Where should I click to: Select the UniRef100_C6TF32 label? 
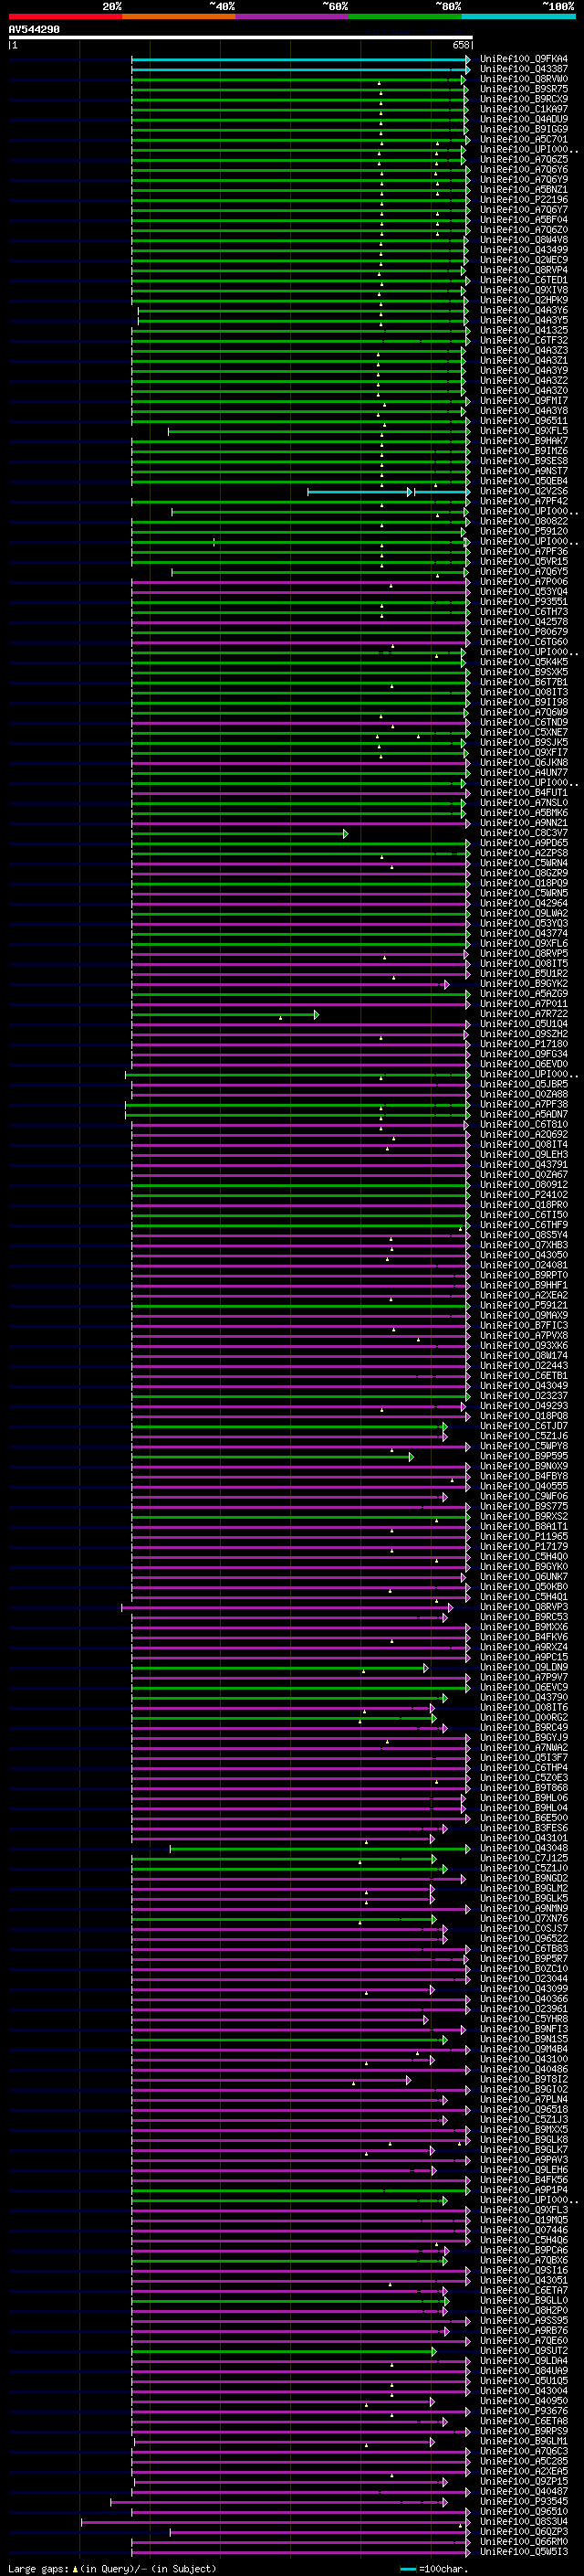pos(524,341)
